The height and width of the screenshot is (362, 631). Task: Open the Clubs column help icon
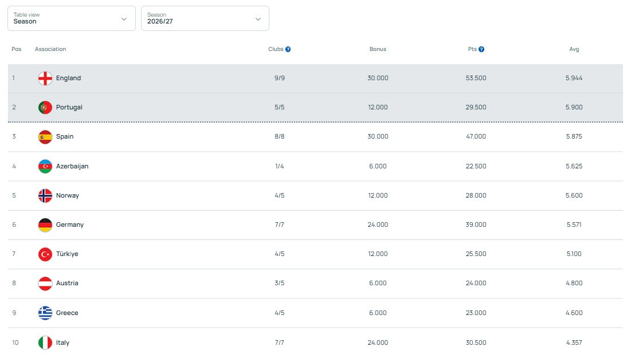(288, 49)
